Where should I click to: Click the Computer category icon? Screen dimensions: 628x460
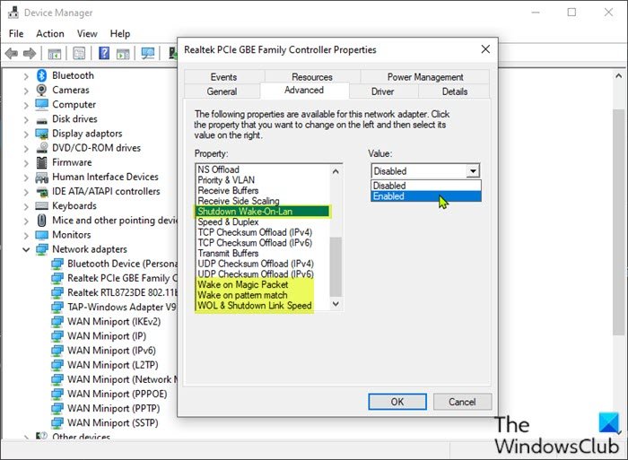pyautogui.click(x=41, y=104)
